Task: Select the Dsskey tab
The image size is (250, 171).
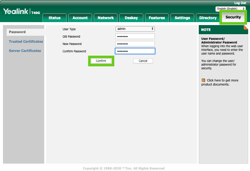Action: pos(131,18)
